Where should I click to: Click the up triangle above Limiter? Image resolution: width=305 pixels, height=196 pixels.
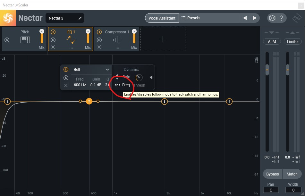[x=292, y=33]
